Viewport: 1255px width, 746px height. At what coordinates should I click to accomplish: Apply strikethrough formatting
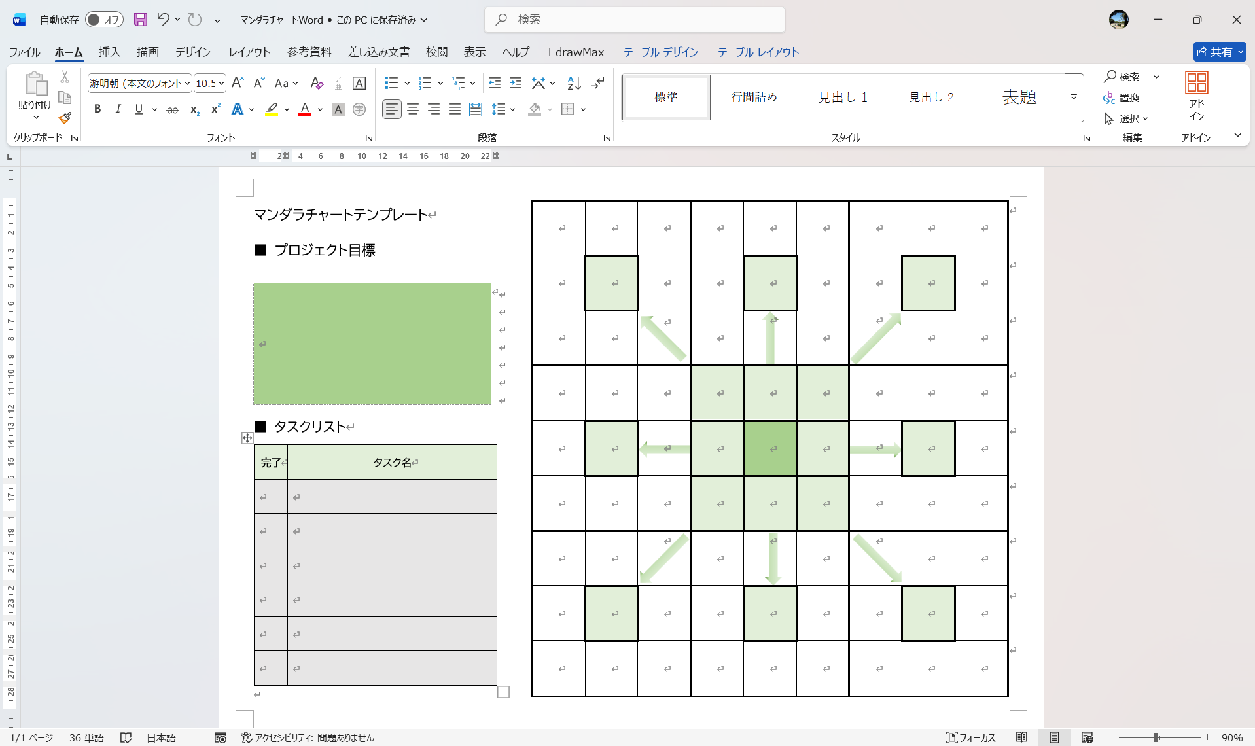tap(172, 110)
